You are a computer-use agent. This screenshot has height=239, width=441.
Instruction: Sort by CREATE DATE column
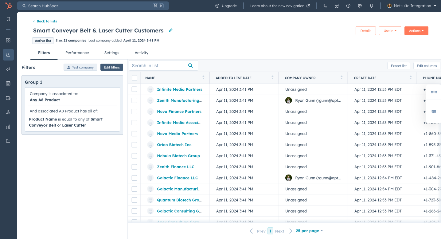pos(382,78)
